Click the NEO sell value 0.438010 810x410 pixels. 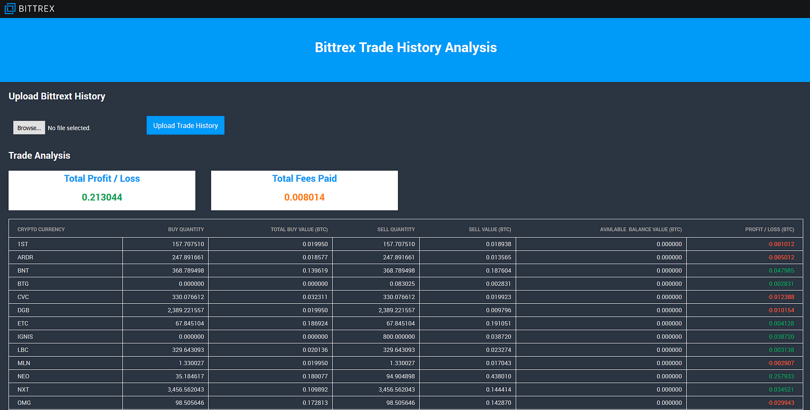(499, 376)
